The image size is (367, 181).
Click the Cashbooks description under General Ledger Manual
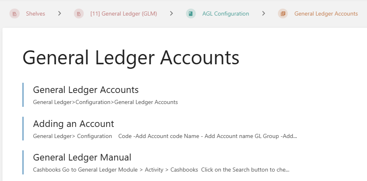point(161,170)
